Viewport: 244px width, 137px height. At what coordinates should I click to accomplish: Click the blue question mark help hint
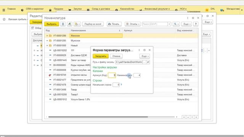click(121, 84)
